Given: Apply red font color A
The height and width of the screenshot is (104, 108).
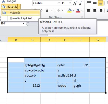Looking at the screenshot, I should click(78, 10).
